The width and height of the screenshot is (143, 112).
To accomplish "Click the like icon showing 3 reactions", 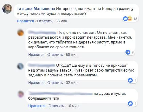I will tap(128, 52).
